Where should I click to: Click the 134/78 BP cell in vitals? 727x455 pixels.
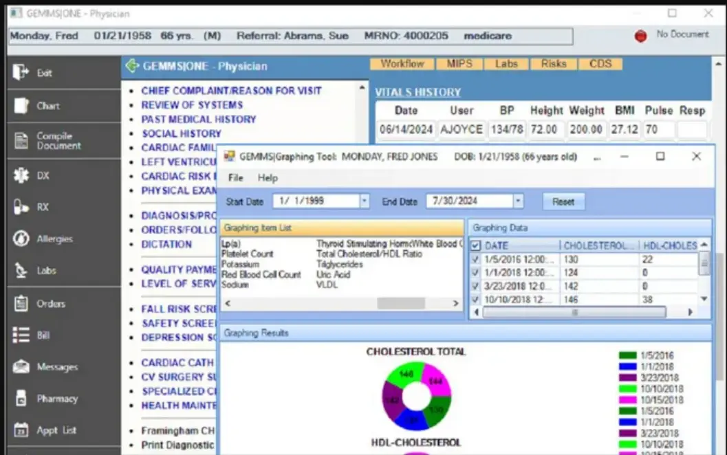coord(507,129)
